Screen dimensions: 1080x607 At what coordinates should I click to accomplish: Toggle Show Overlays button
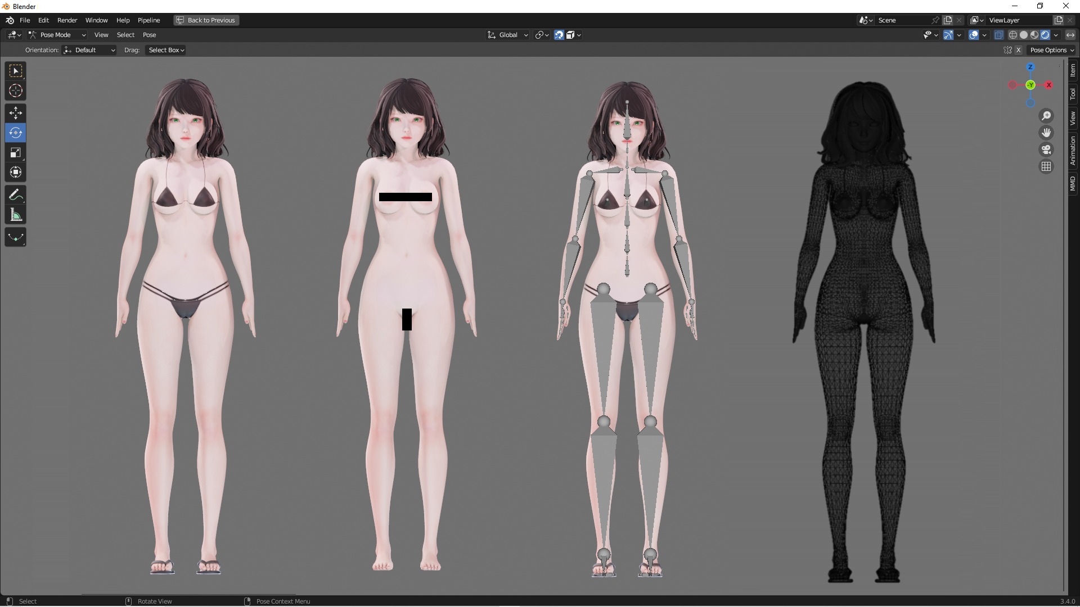click(974, 35)
